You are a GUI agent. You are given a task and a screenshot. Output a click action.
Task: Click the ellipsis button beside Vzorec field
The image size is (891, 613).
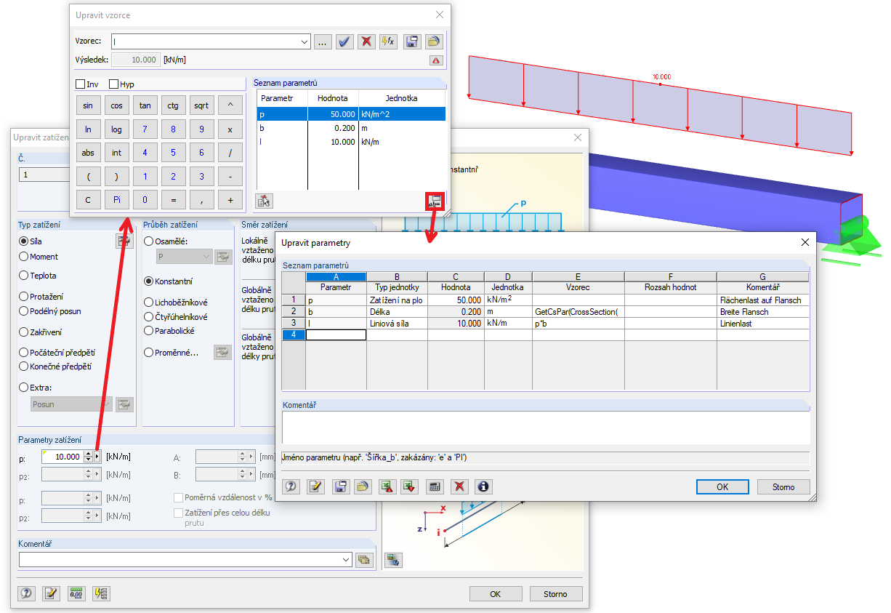coord(323,41)
